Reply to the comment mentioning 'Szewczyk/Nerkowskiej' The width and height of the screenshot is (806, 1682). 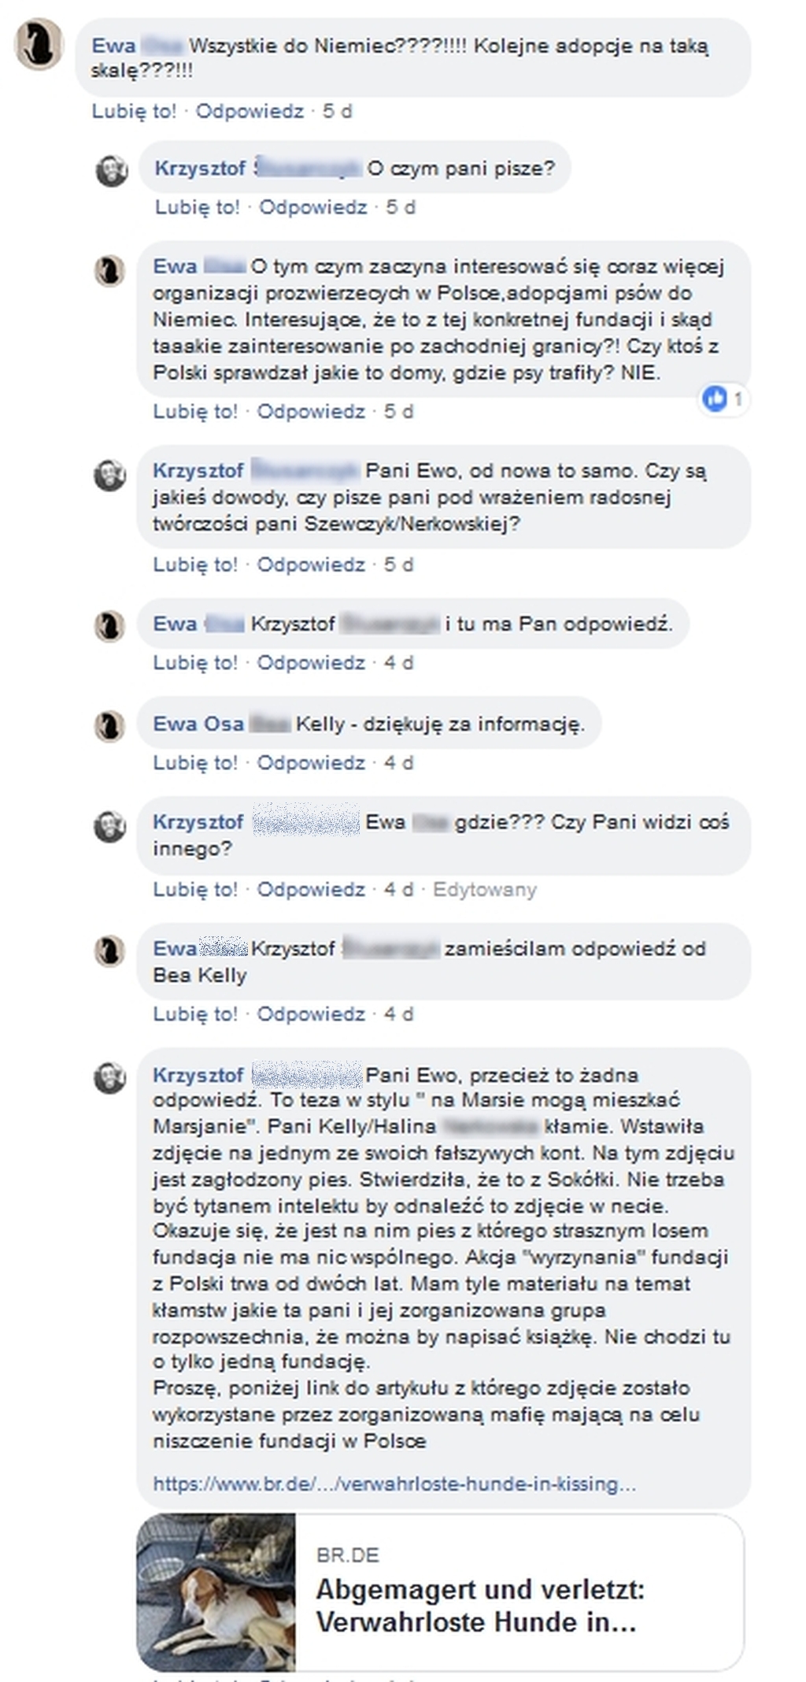(x=311, y=565)
